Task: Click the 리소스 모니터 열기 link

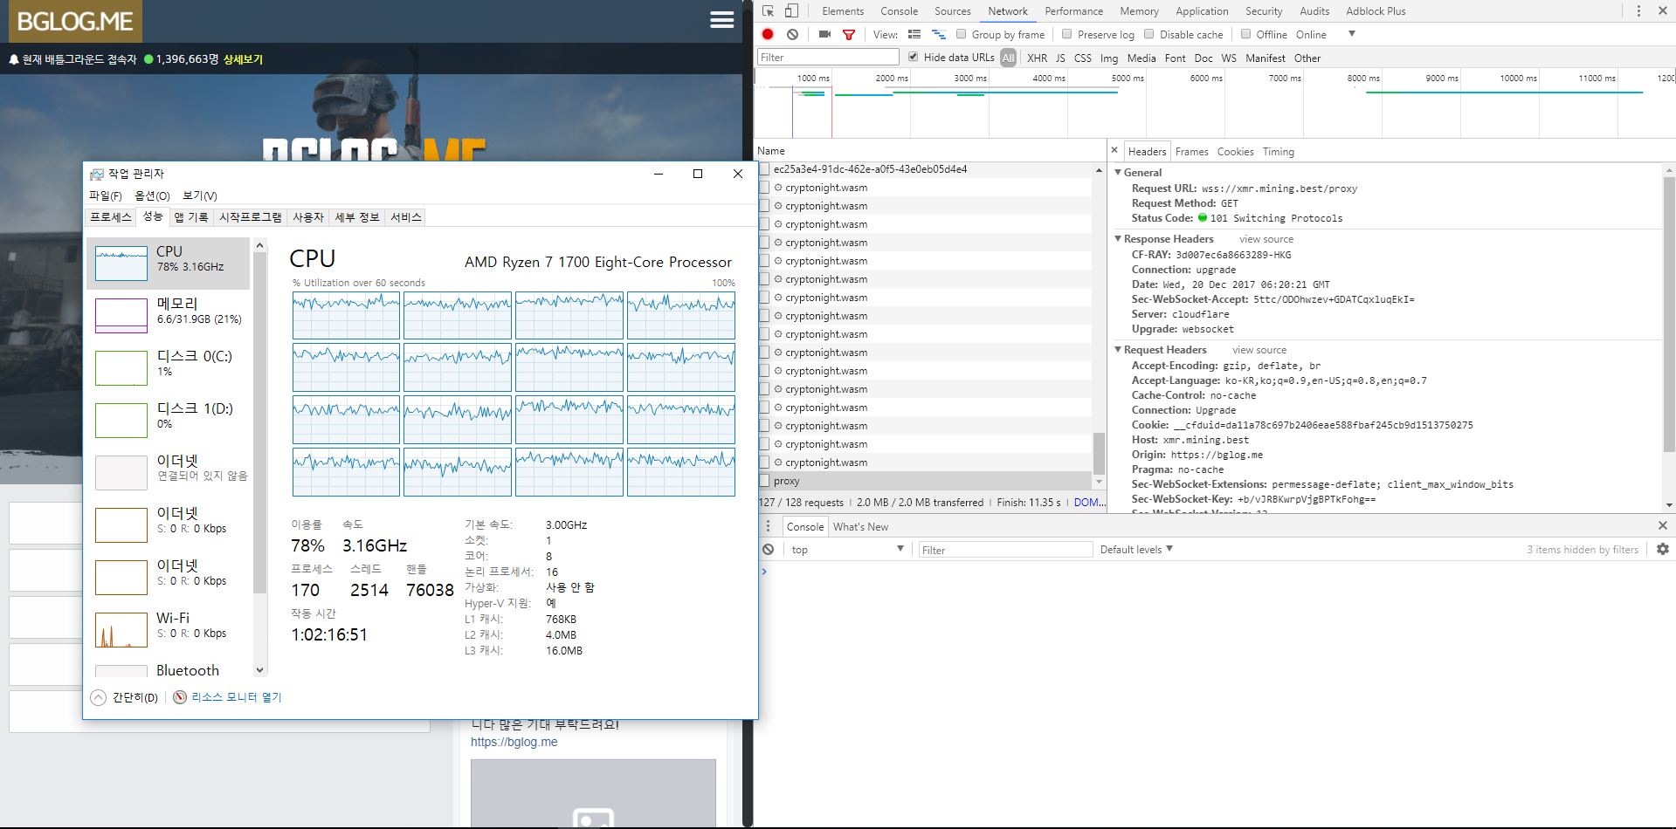Action: [x=236, y=697]
